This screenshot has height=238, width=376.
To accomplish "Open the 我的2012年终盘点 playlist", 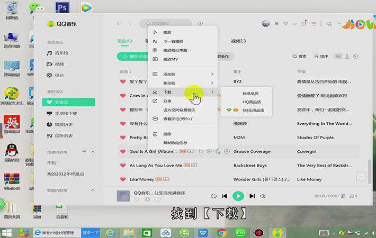I will 66,174.
